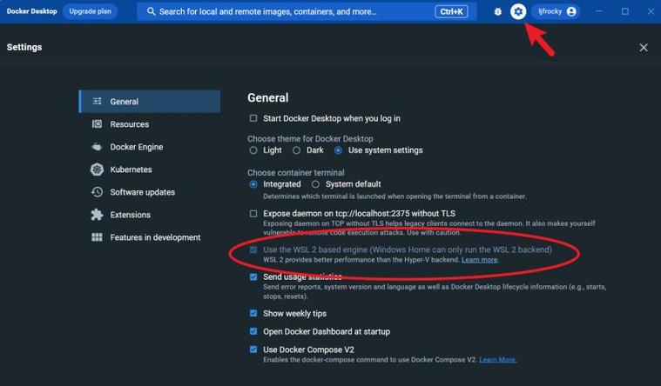Click the General page heading

pos(267,98)
